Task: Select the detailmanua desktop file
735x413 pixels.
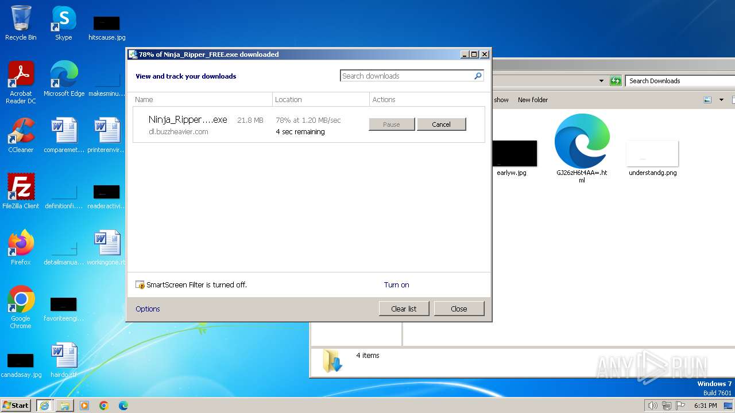Action: 64,252
